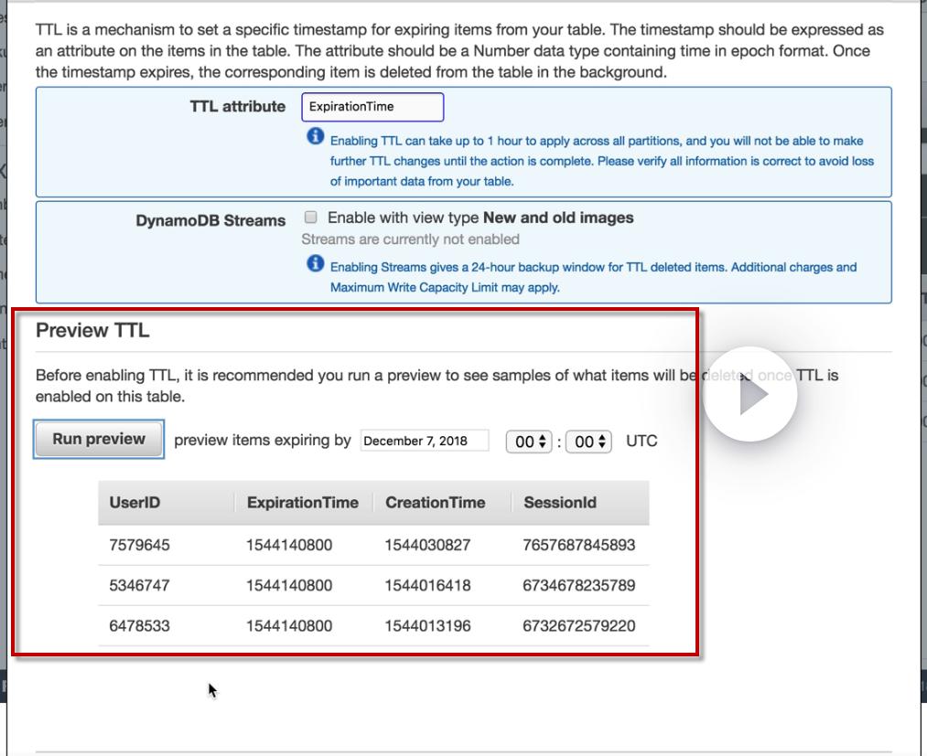Click ExpirationTime value in row 6478533
This screenshot has height=756, width=927.
coord(289,625)
